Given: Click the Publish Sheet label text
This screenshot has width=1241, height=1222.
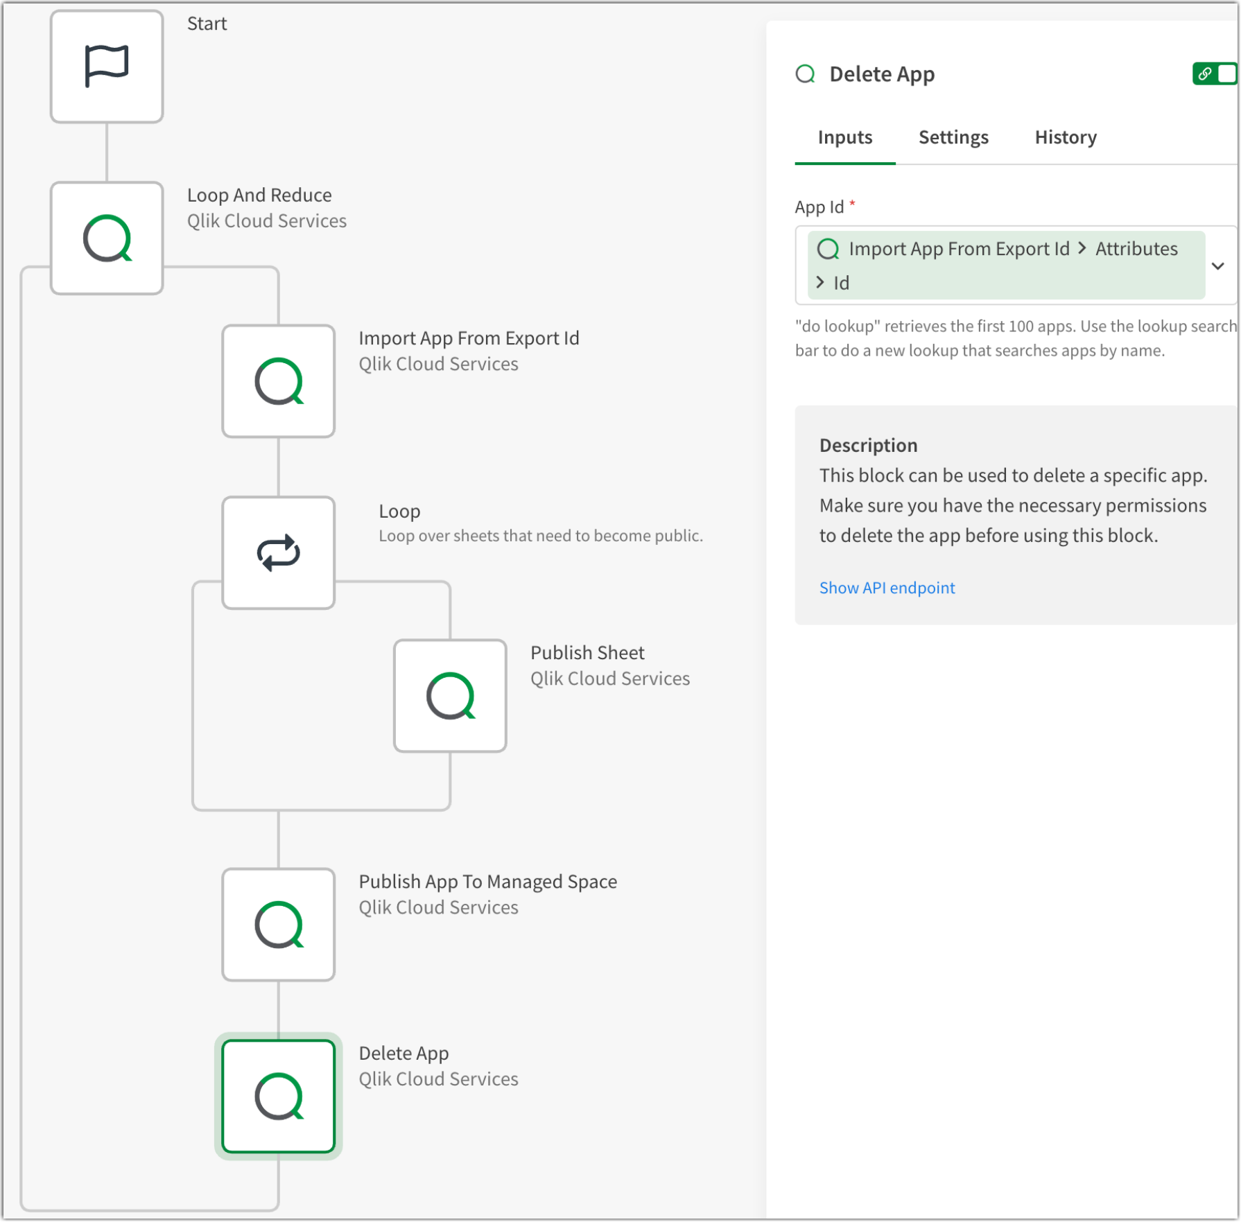Looking at the screenshot, I should 587,652.
